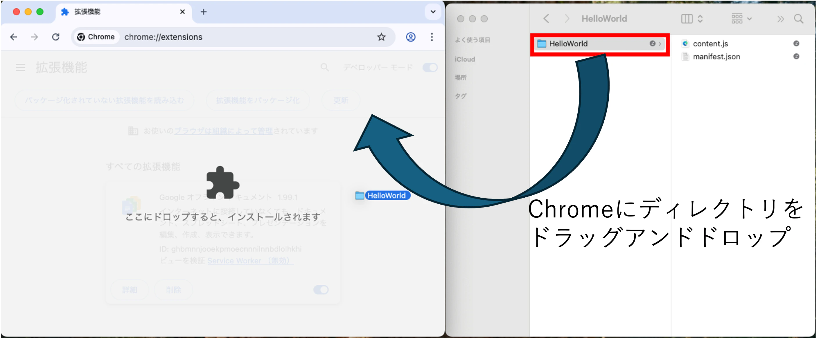Reload the extensions page
This screenshot has height=339, width=821.
tap(56, 37)
